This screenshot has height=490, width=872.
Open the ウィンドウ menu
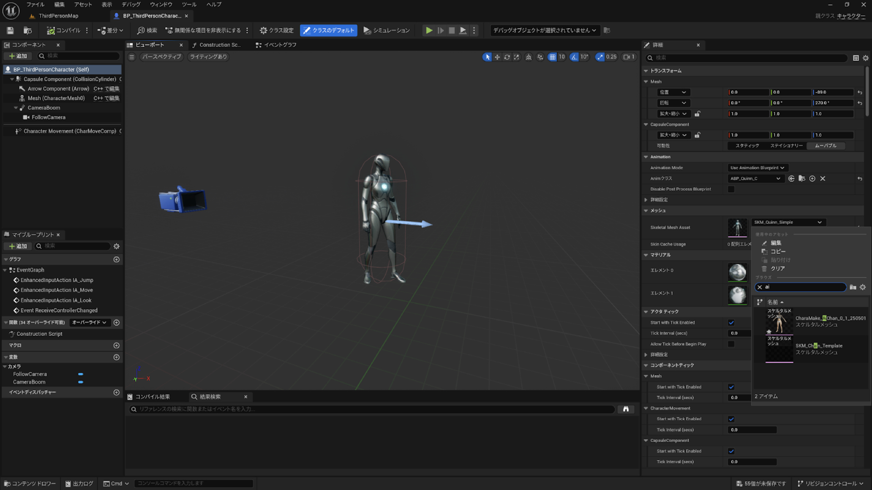pos(161,5)
